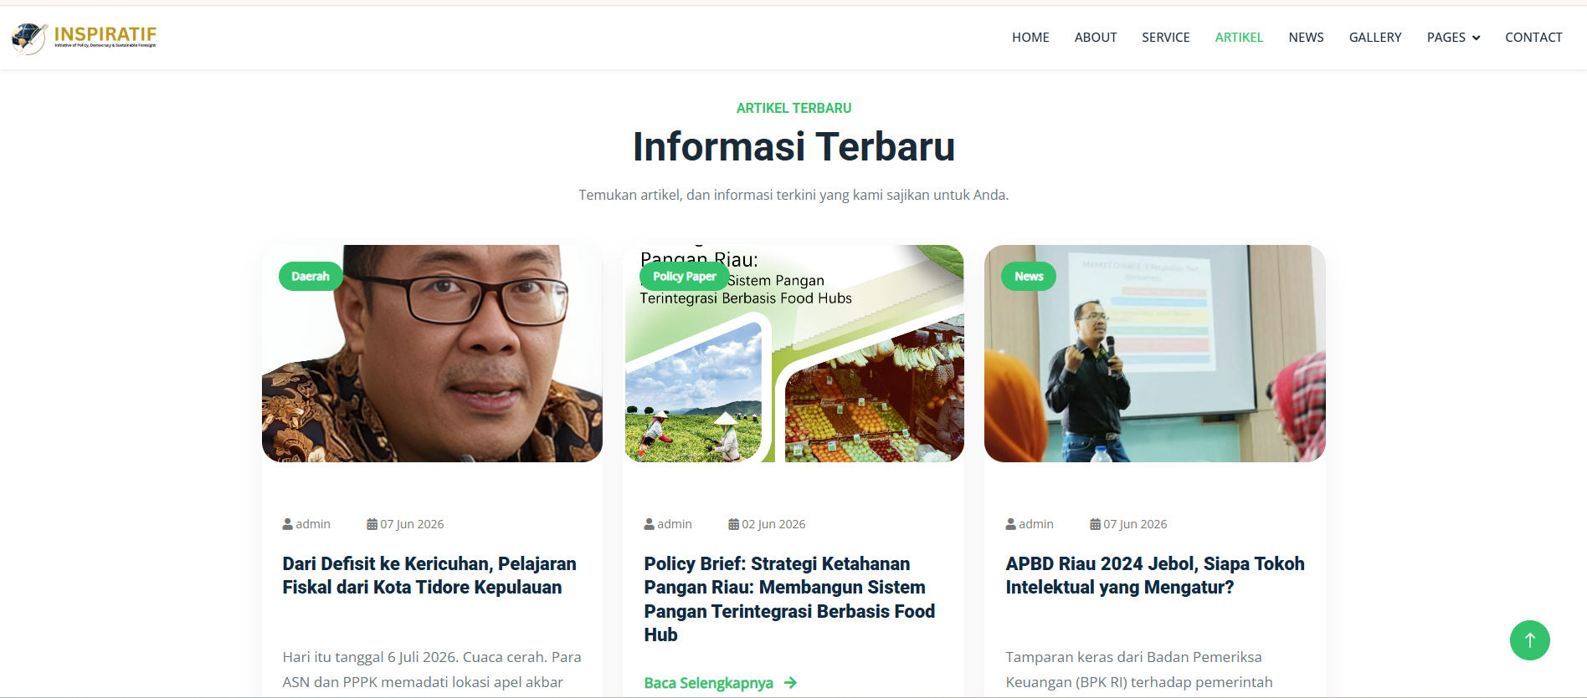Click the Informasi Terbaru heading
This screenshot has height=698, width=1587.
pos(793,146)
